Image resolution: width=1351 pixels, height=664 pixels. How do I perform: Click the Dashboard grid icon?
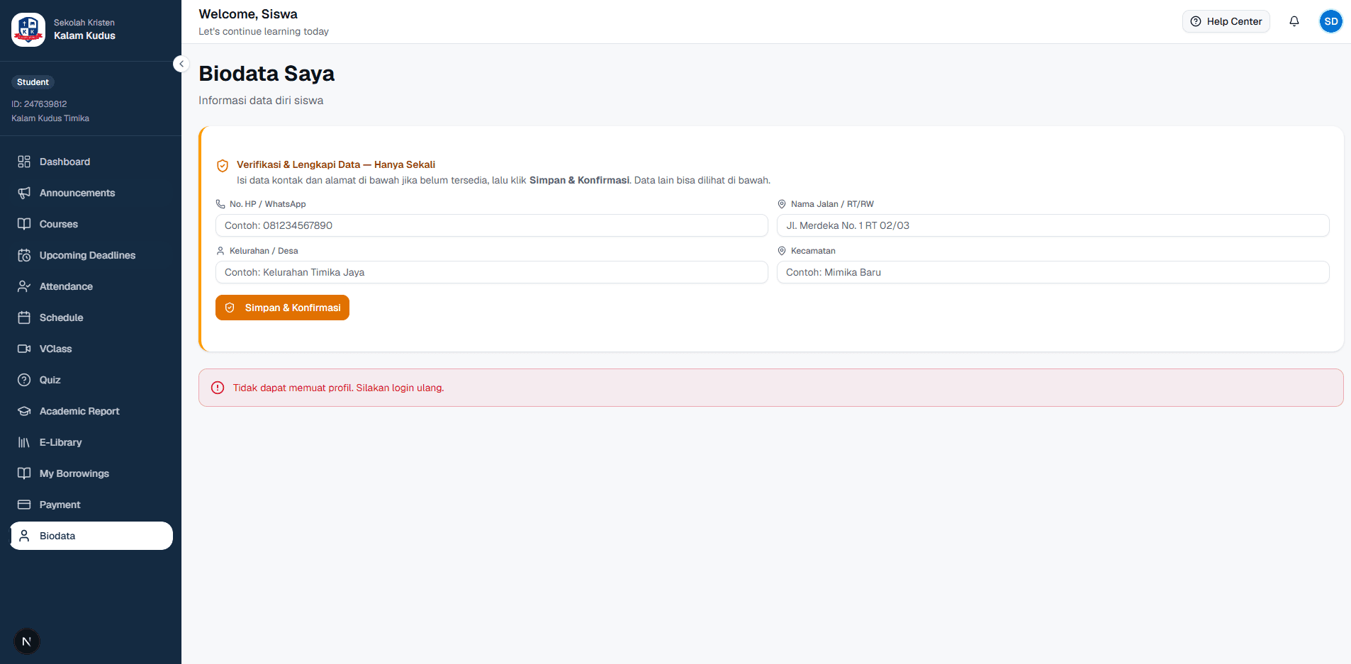pos(24,162)
